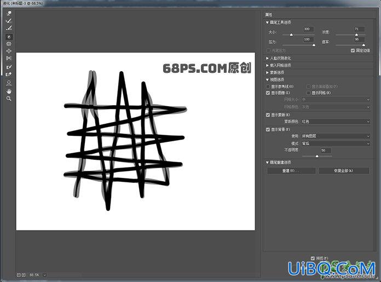Toggle the Show Image checkbox
381x282 pixels.
pos(268,93)
